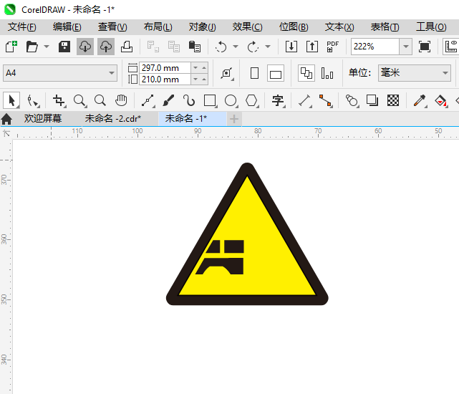The width and height of the screenshot is (459, 394).
Task: Select the Freehand line tool
Action: tap(148, 101)
